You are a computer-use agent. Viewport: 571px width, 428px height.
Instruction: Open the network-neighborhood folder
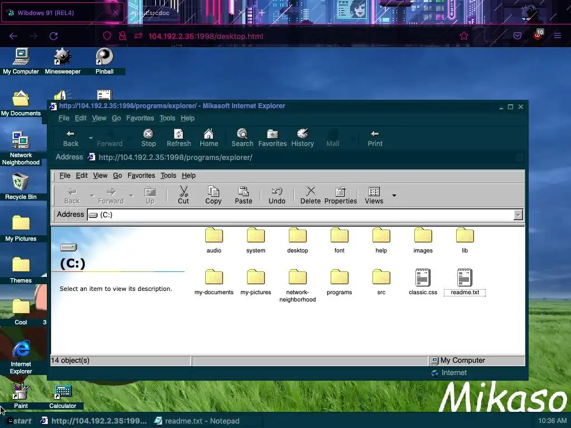[x=298, y=286]
